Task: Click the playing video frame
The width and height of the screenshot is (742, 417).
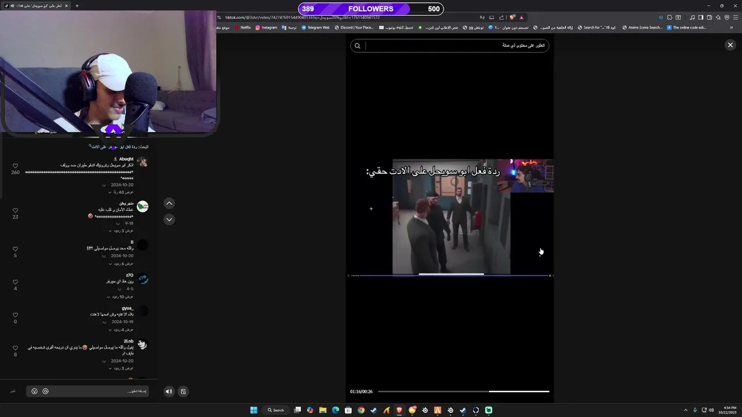Action: click(x=451, y=217)
